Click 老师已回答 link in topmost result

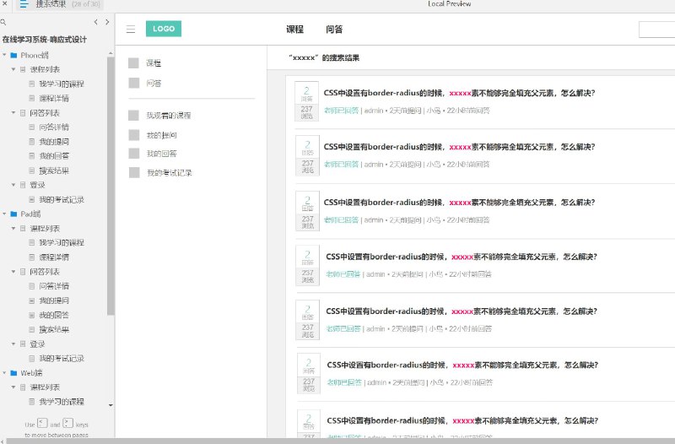pos(342,111)
